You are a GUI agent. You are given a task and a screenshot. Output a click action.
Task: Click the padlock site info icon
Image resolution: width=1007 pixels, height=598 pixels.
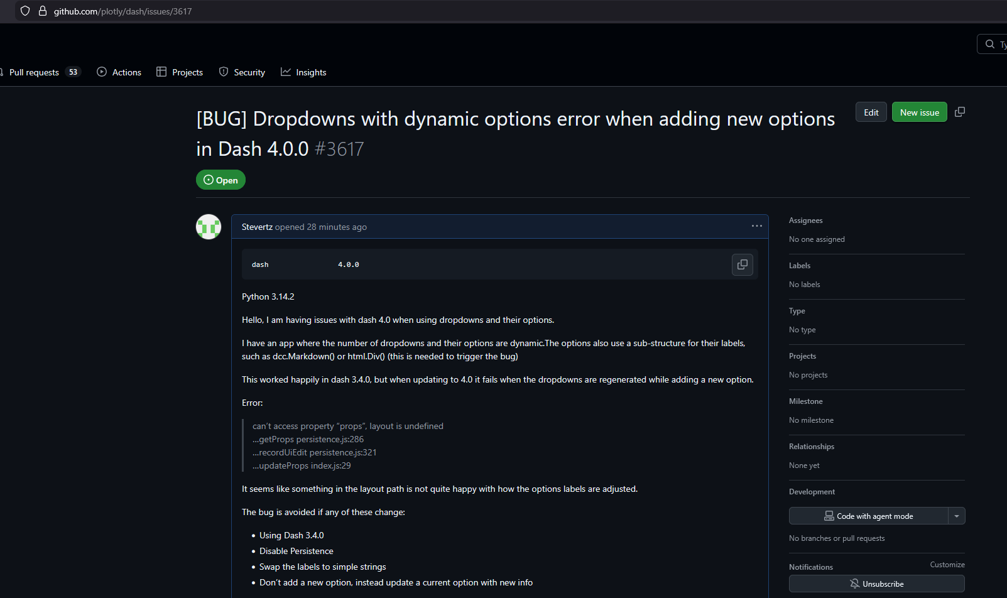(x=43, y=11)
